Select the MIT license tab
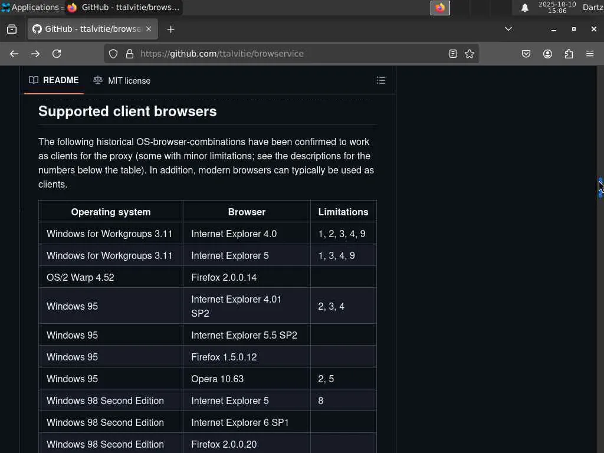The height and width of the screenshot is (453, 604). (x=122, y=80)
